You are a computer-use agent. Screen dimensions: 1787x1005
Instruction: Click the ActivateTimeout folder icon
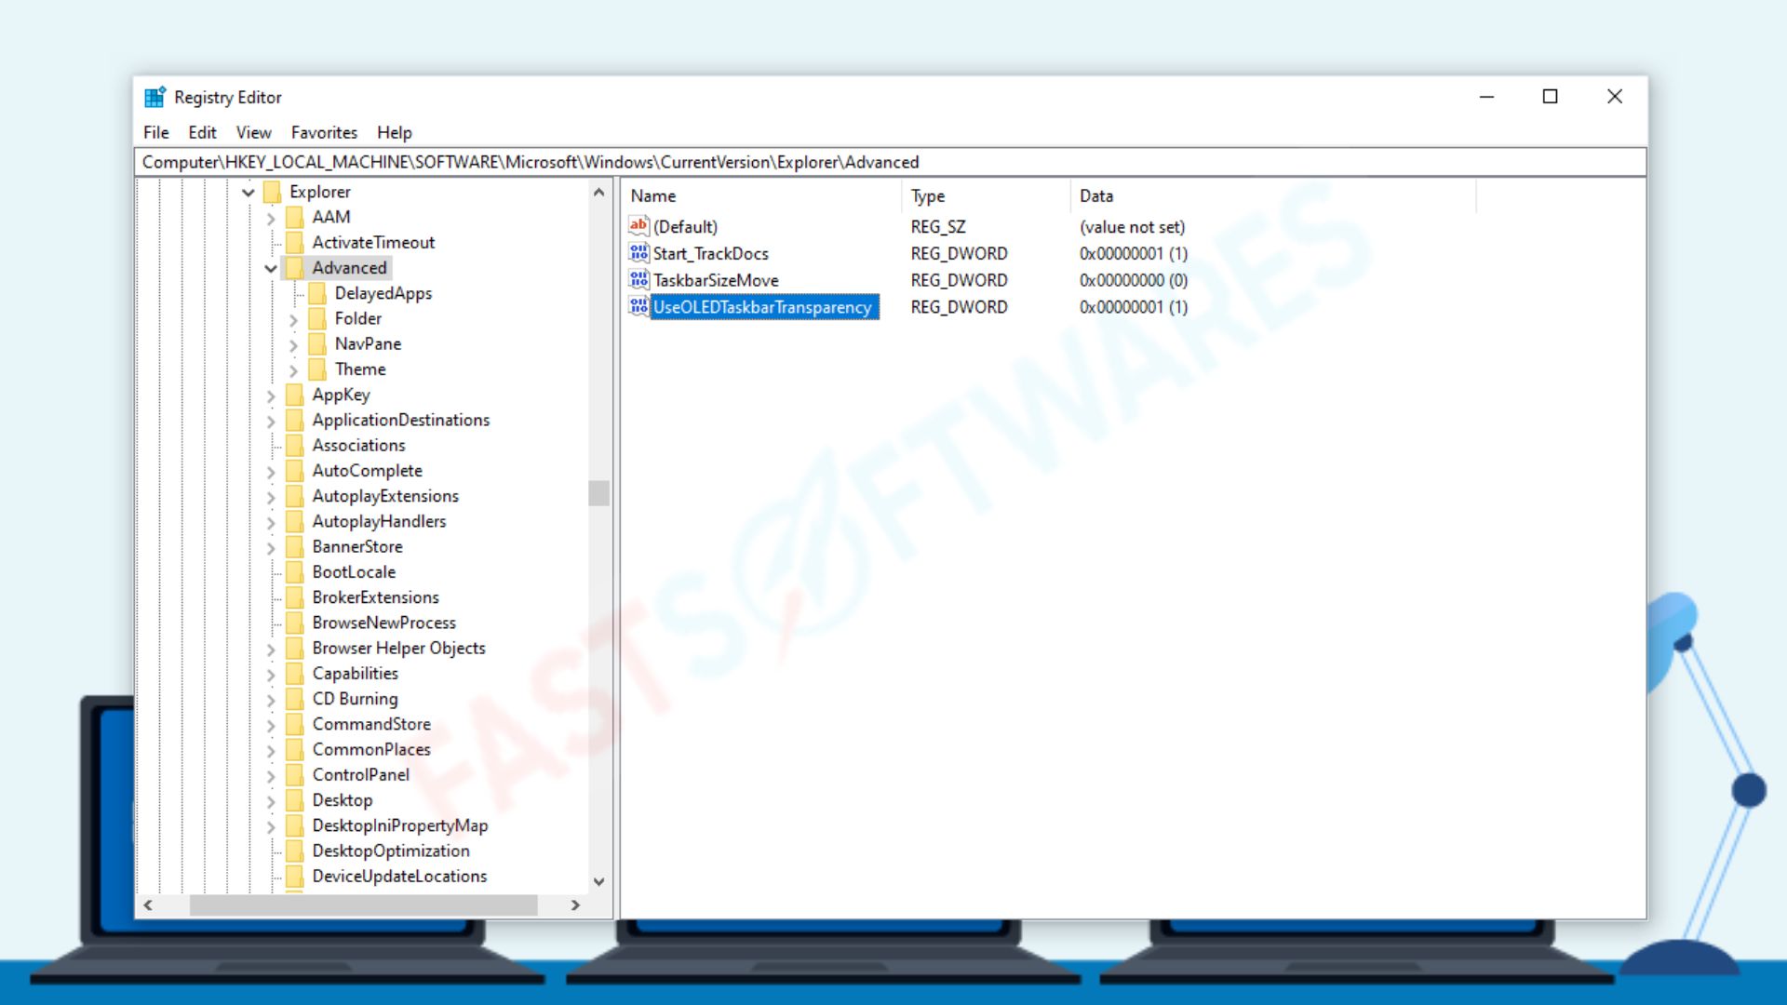(295, 242)
